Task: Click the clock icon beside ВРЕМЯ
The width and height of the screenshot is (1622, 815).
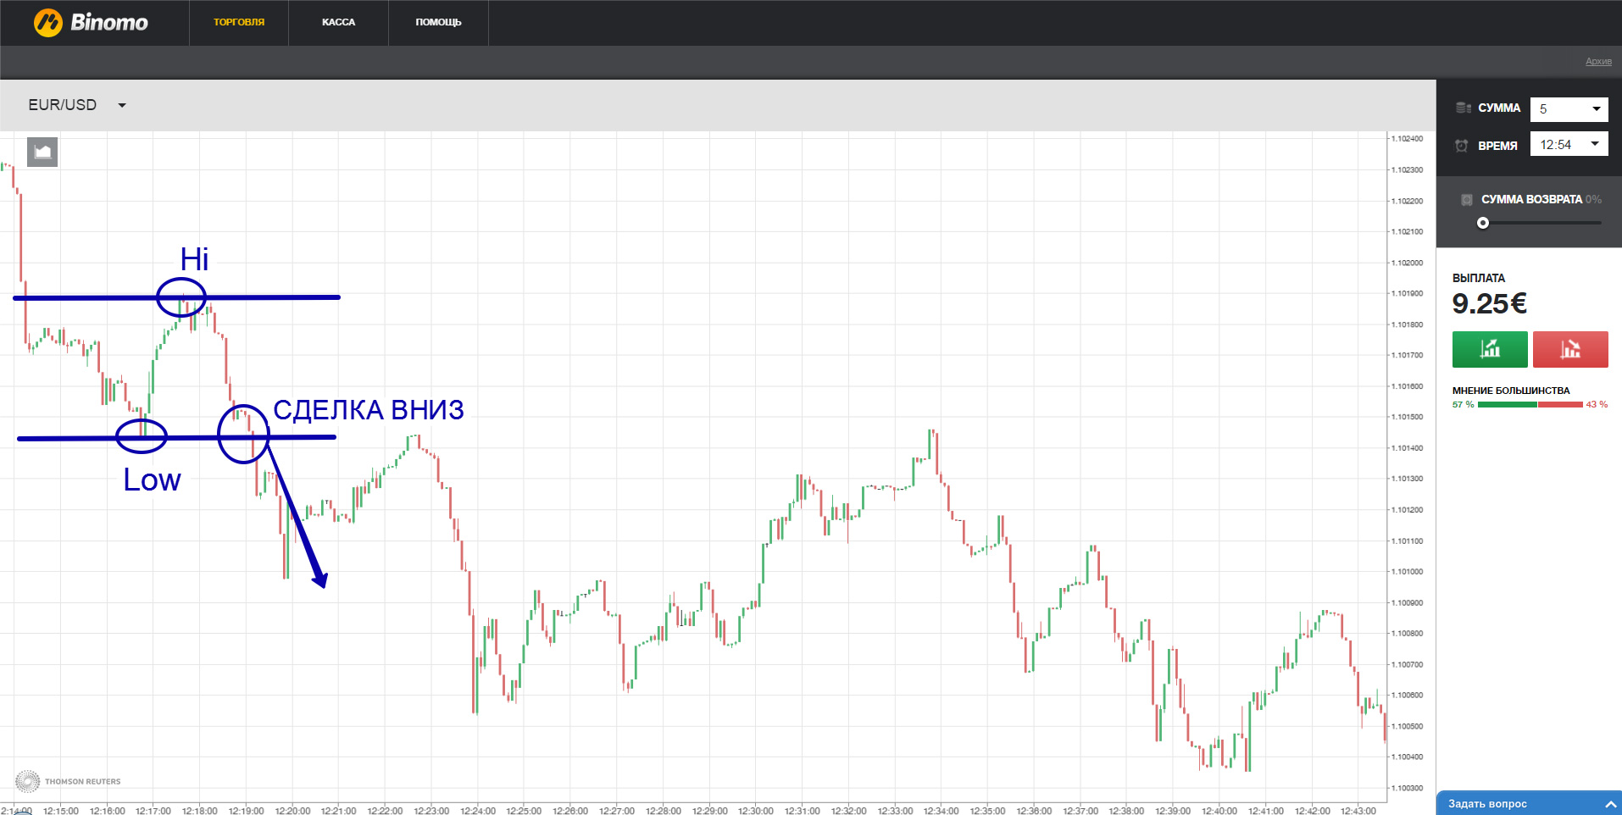Action: (x=1462, y=146)
